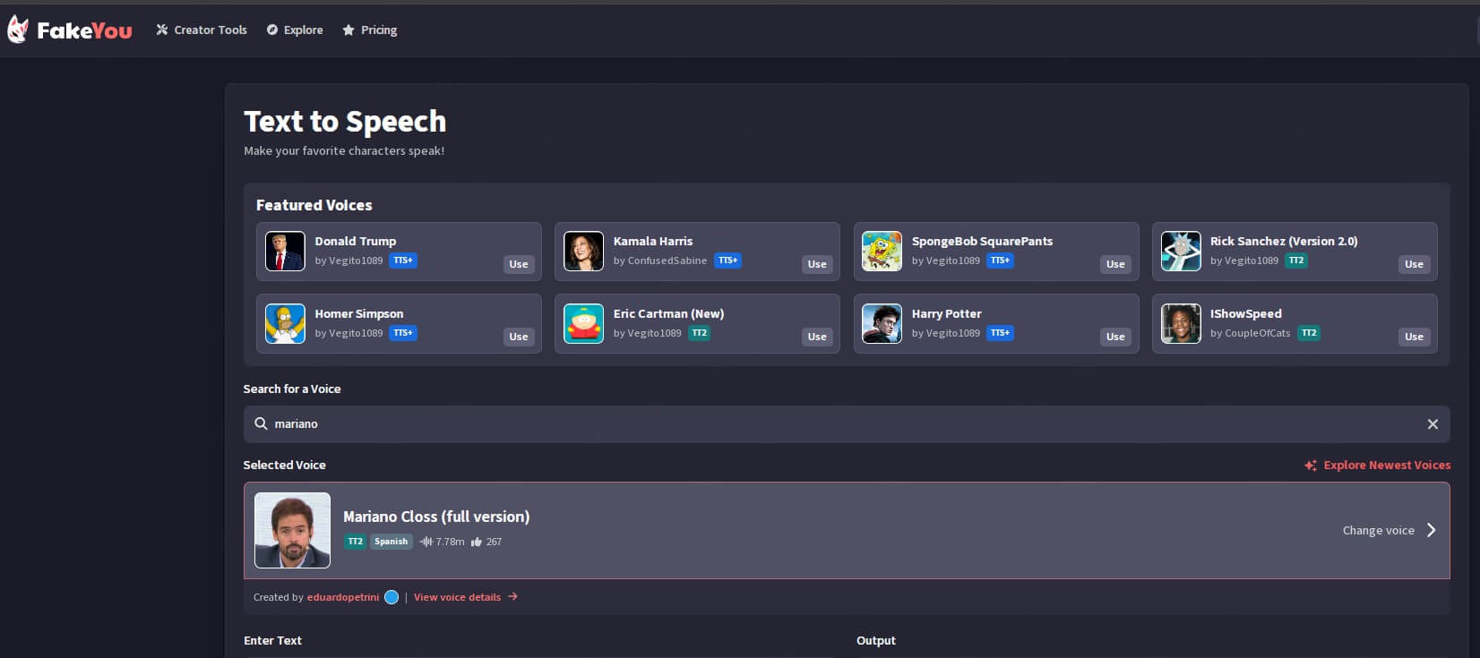Click the 'by ConfusedSabine' author text
The height and width of the screenshot is (658, 1480).
660,261
